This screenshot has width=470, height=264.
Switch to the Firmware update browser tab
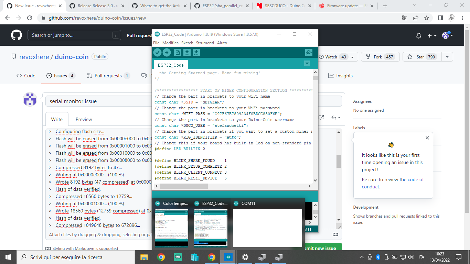tap(347, 6)
